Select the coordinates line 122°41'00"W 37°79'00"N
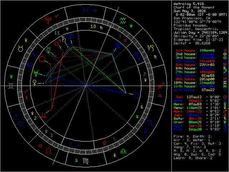The height and width of the screenshot is (172, 229). coord(197,22)
